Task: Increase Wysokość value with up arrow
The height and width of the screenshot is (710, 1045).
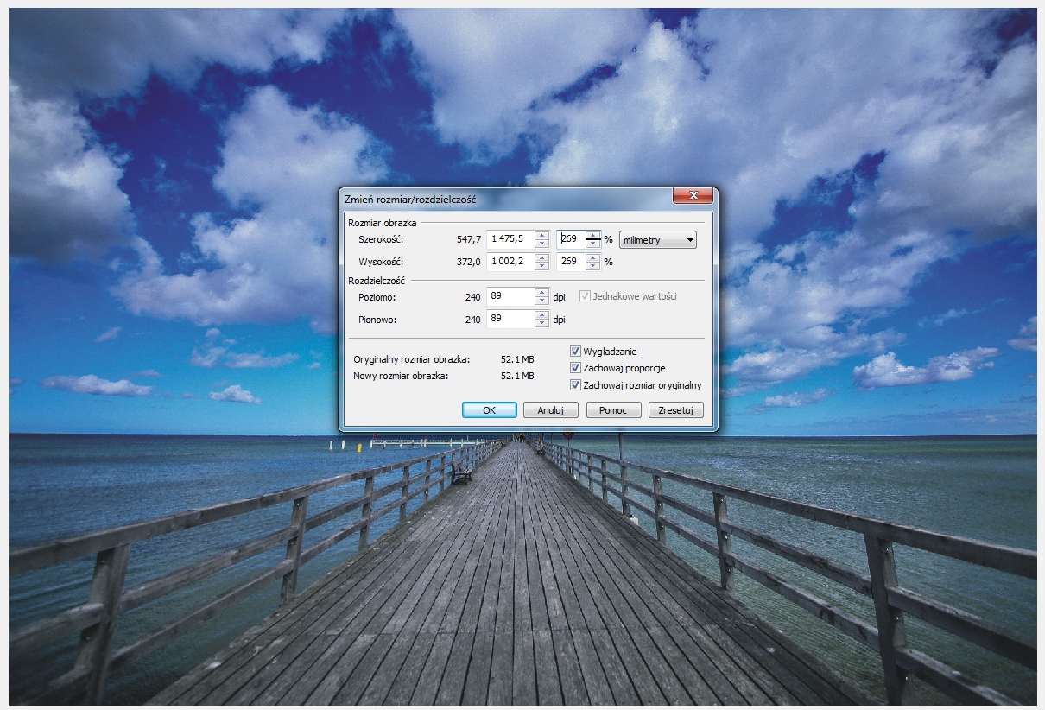Action: pos(541,257)
